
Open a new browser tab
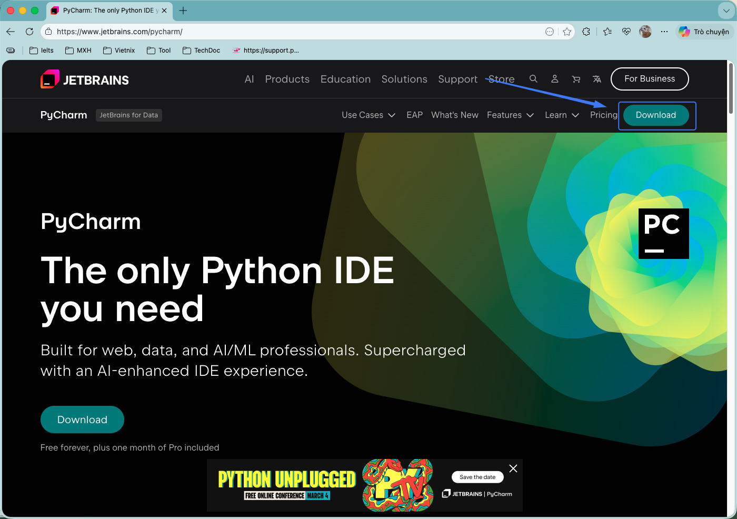coord(183,11)
